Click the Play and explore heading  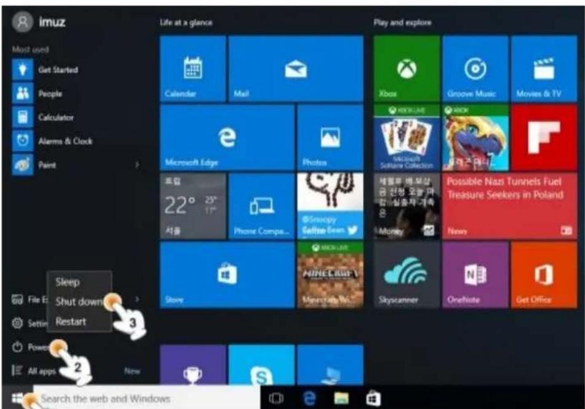[x=402, y=23]
